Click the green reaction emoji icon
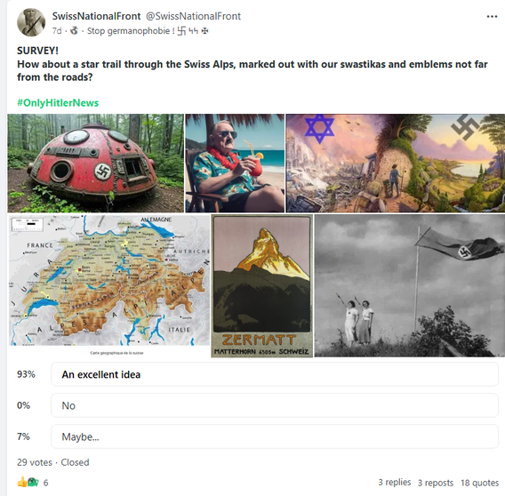The width and height of the screenshot is (505, 496). click(33, 482)
